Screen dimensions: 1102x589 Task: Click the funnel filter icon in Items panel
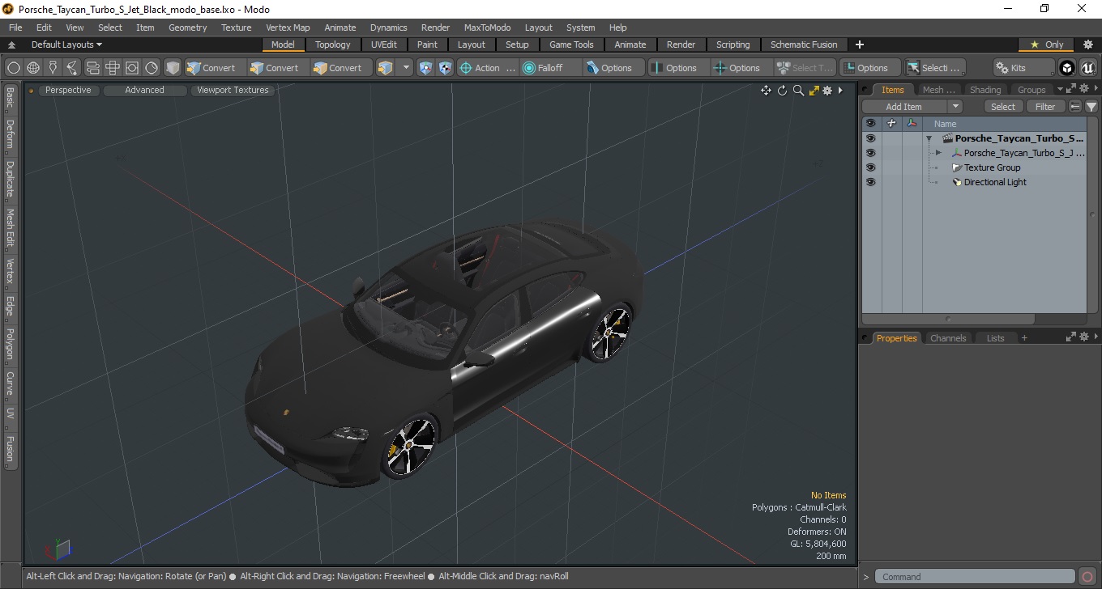1091,107
